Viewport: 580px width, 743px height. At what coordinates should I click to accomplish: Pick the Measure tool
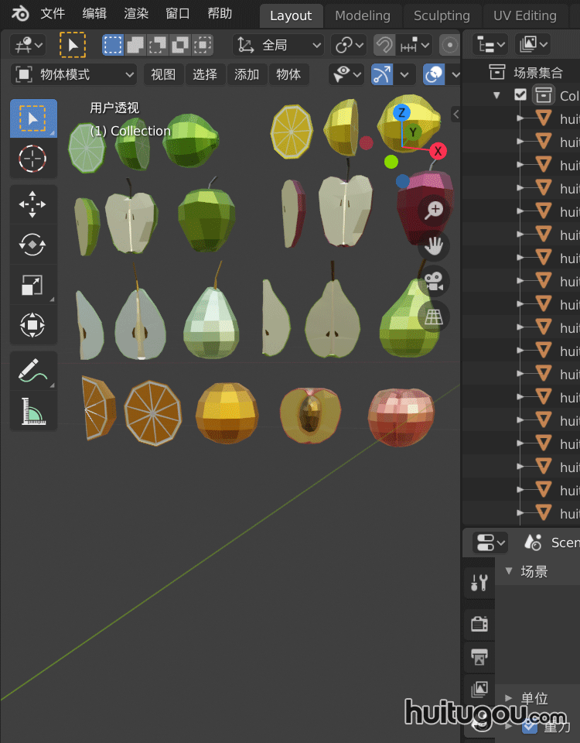click(32, 411)
